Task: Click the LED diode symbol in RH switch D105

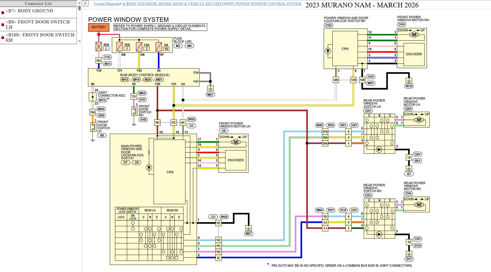Action: click(328, 51)
